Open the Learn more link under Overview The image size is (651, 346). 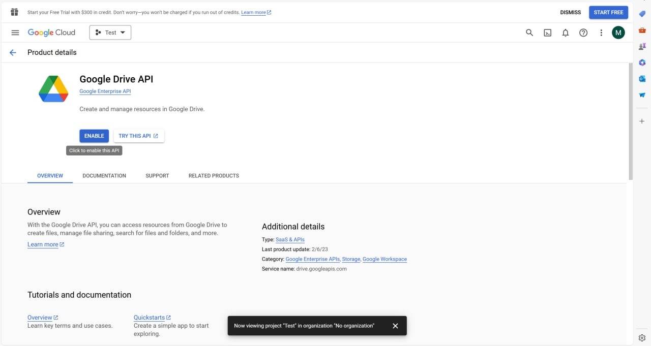[46, 244]
